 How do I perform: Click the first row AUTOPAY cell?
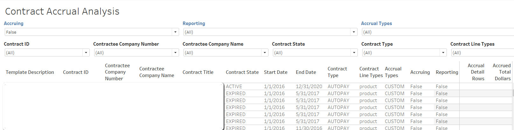[x=338, y=87]
